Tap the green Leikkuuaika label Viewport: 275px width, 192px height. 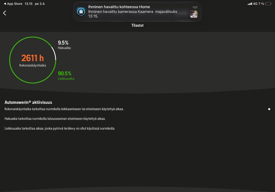point(66,79)
